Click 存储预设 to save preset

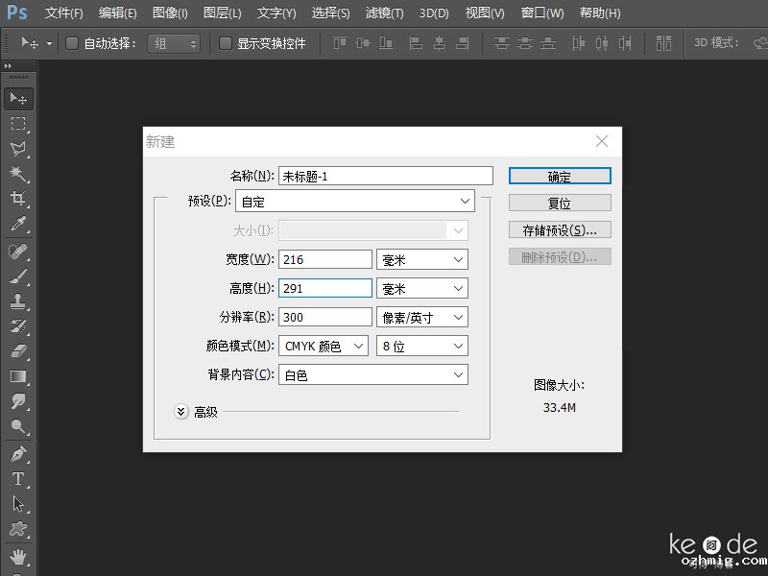560,229
